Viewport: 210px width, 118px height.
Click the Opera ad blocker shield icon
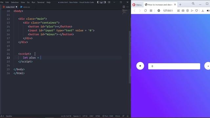coord(187,11)
